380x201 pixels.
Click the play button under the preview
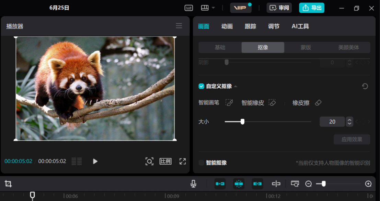[95, 162]
